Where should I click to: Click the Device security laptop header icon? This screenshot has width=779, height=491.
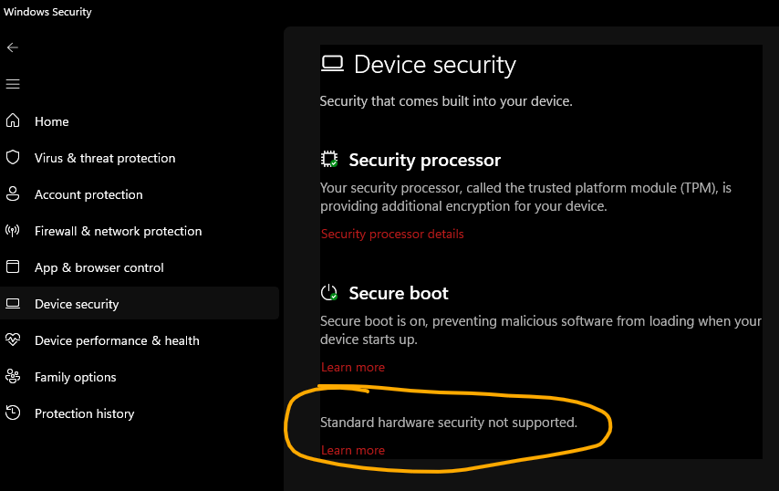click(332, 64)
